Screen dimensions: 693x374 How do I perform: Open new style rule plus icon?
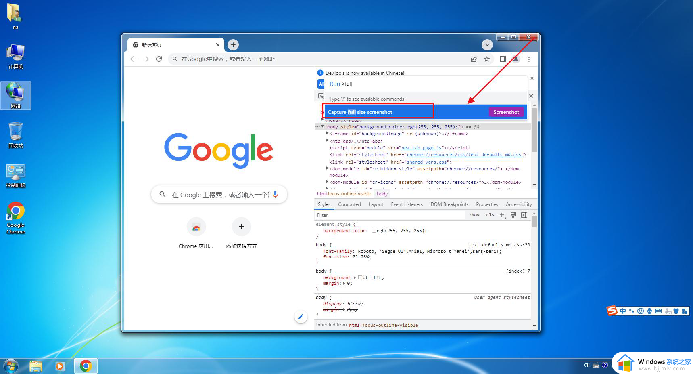(502, 215)
